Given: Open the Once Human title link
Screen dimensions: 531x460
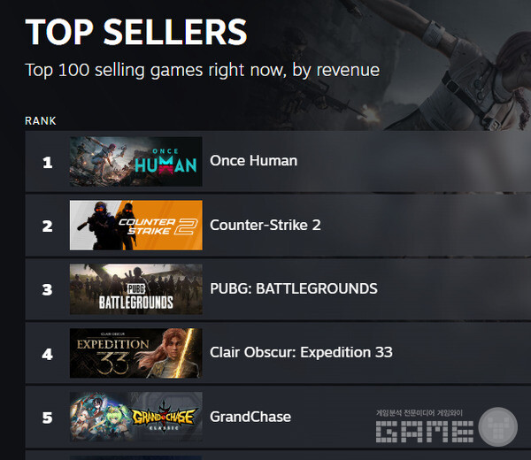Looking at the screenshot, I should pos(253,161).
